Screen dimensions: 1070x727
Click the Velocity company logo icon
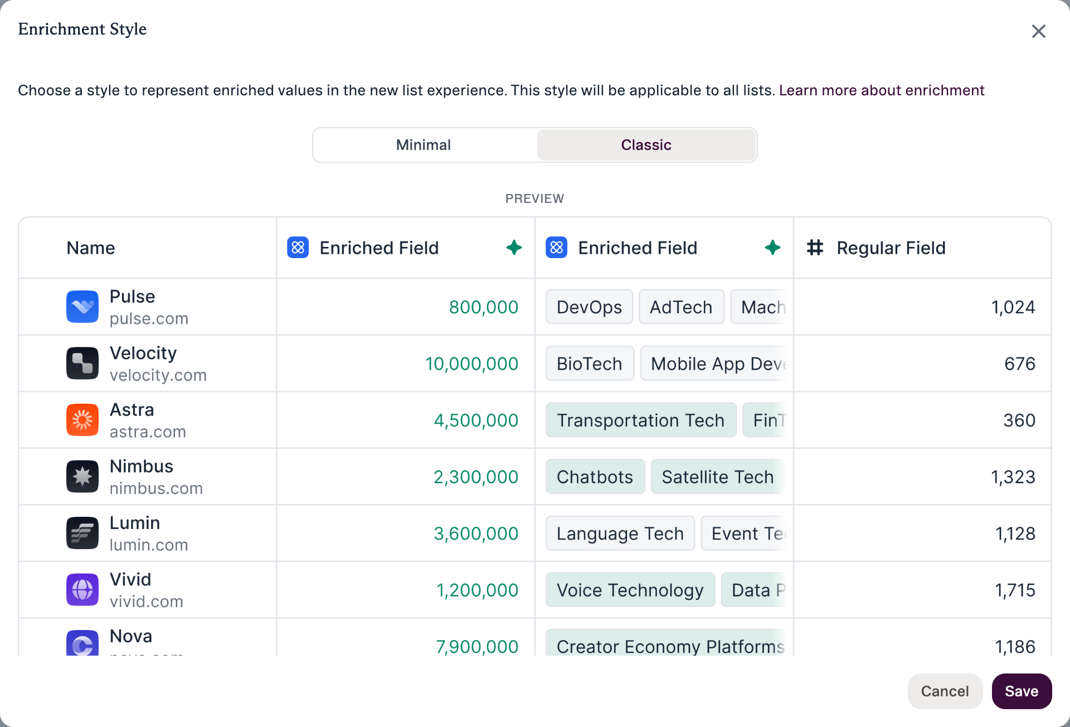point(82,363)
